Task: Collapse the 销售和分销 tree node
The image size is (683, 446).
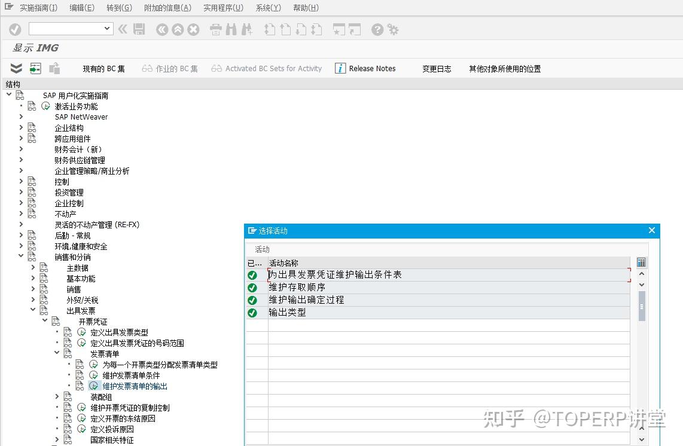Action: point(22,256)
